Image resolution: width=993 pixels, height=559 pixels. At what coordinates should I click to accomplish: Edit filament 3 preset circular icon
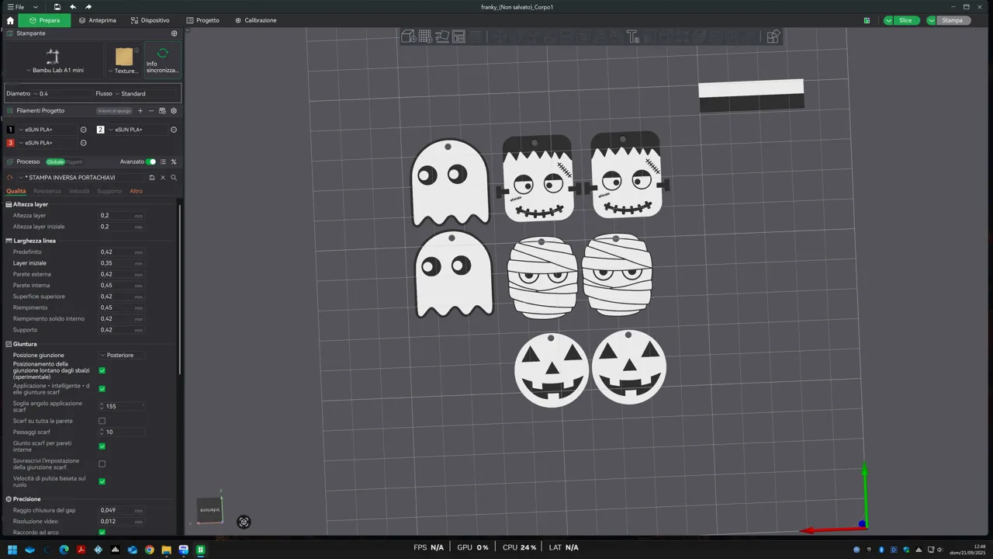click(84, 143)
